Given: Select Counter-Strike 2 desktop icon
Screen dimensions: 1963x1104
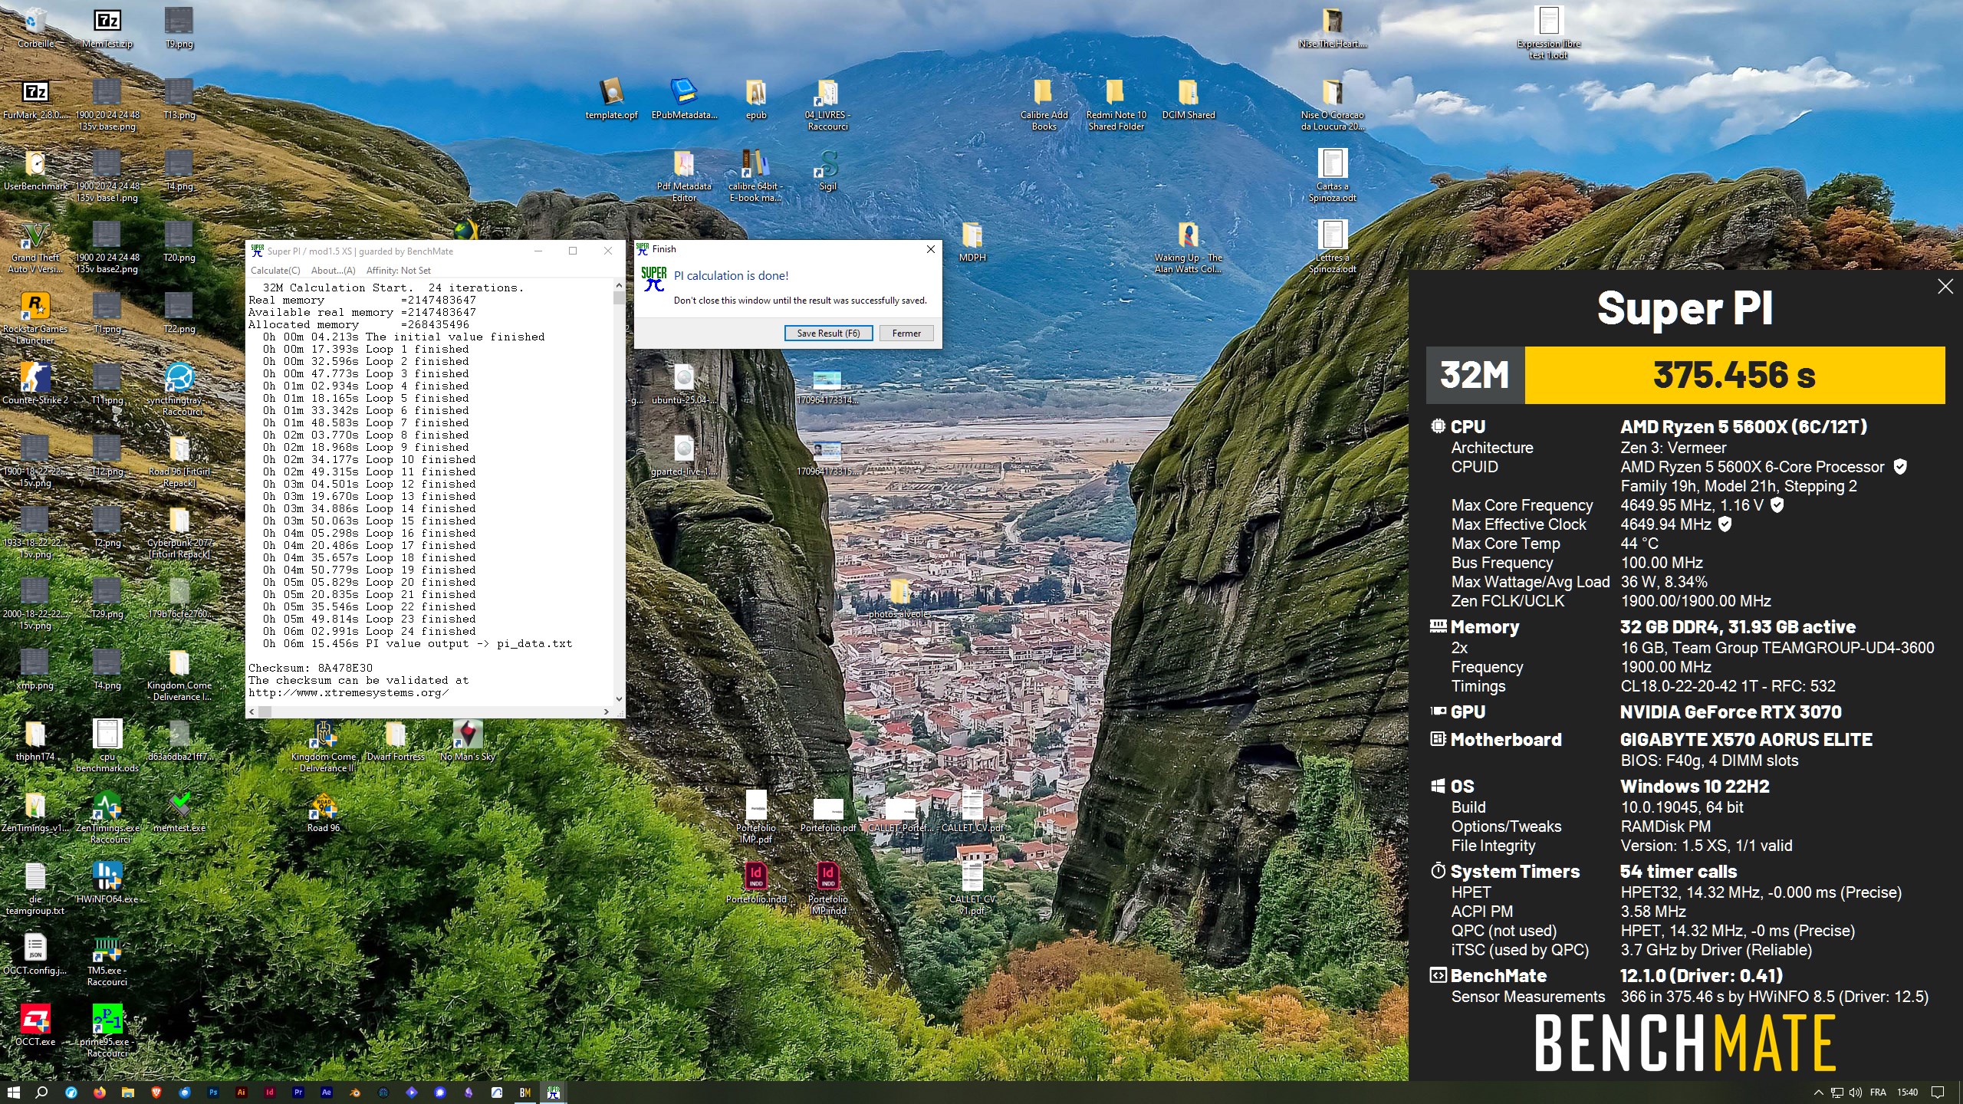Looking at the screenshot, I should [35, 383].
